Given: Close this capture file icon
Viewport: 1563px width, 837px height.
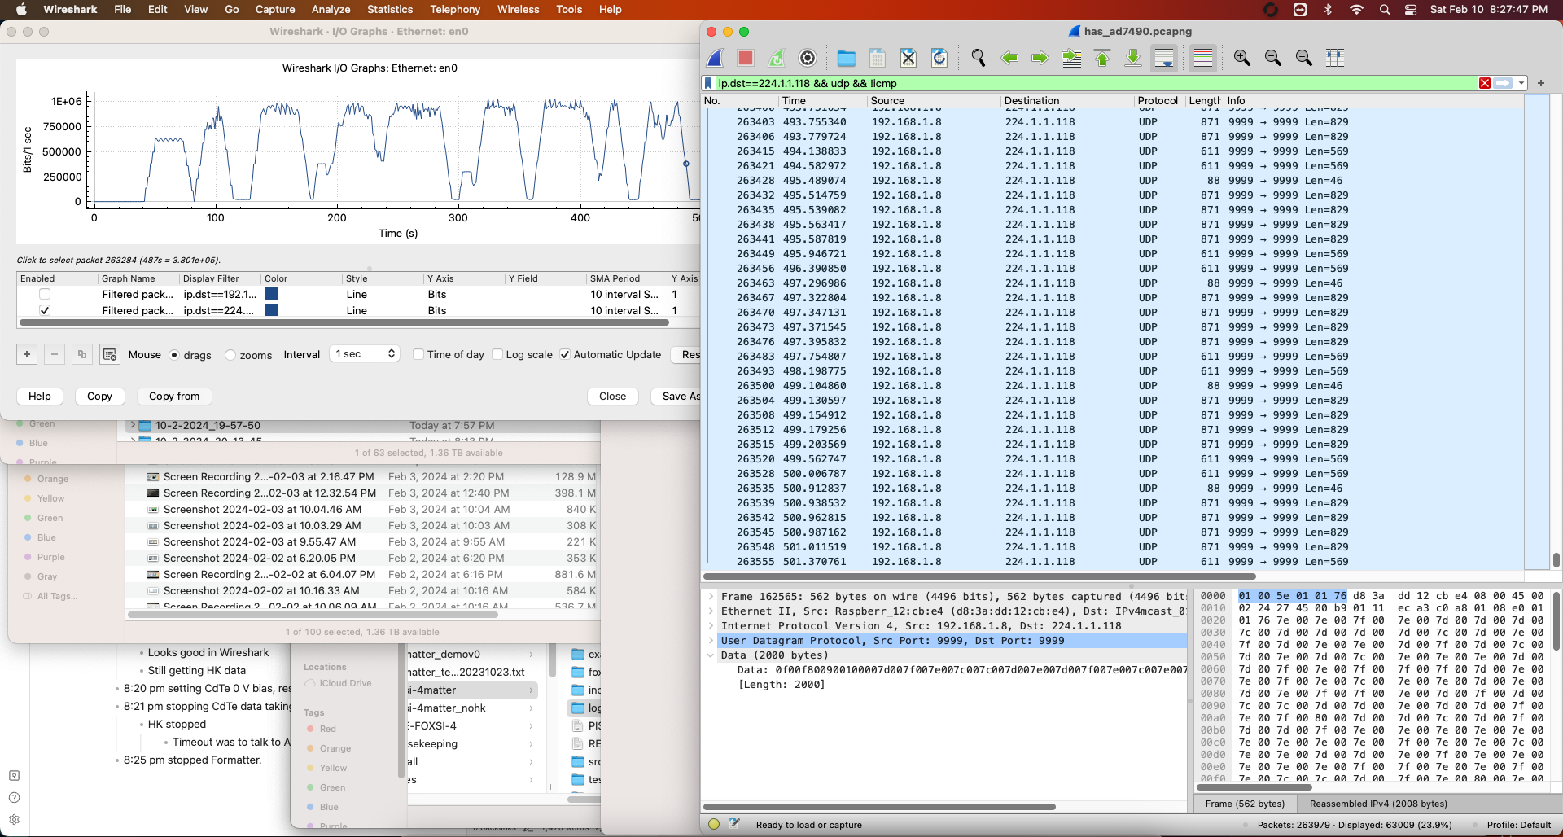Looking at the screenshot, I should [908, 58].
